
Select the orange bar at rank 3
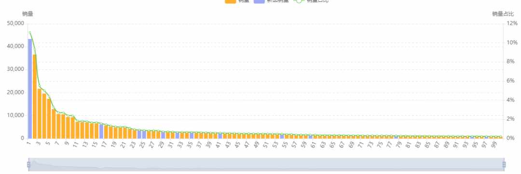click(39, 113)
